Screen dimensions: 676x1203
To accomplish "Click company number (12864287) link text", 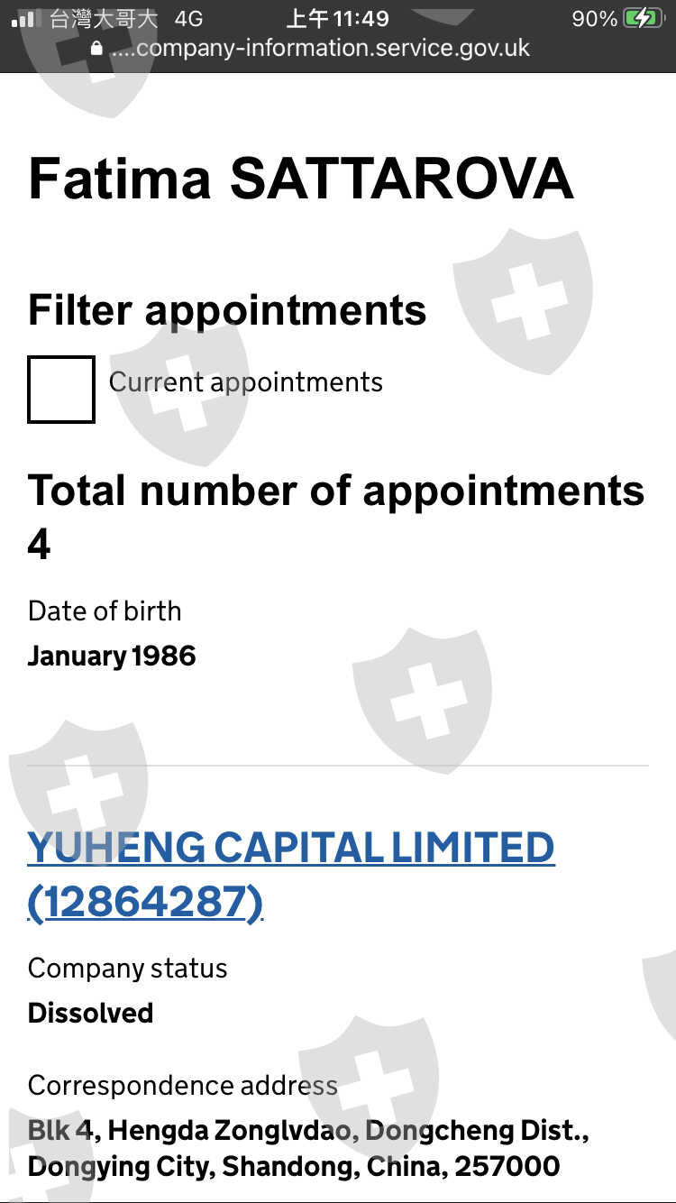I will 145,902.
